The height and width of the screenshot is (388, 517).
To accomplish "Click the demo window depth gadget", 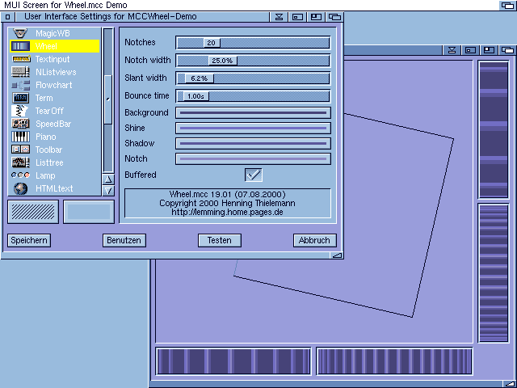I will coord(508,50).
